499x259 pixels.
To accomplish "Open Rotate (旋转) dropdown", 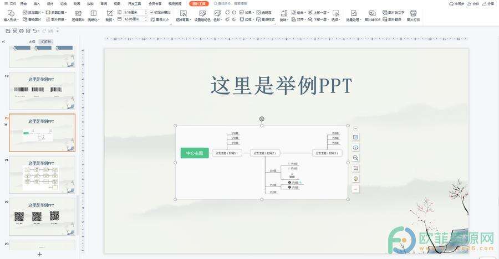I will (x=284, y=20).
